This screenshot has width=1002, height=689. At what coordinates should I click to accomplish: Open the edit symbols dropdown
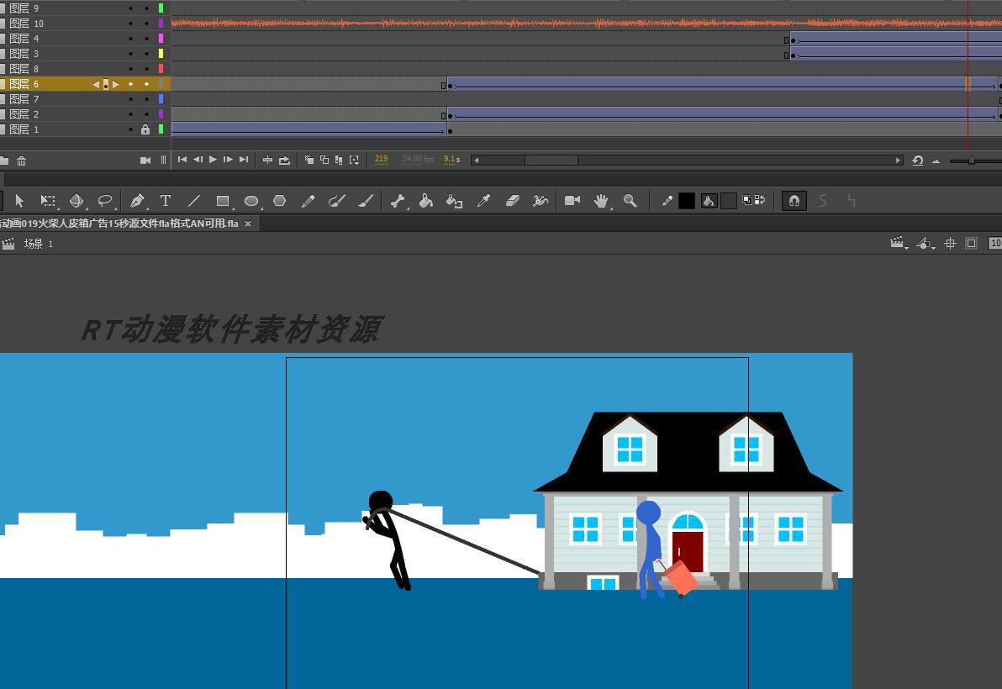pos(926,244)
